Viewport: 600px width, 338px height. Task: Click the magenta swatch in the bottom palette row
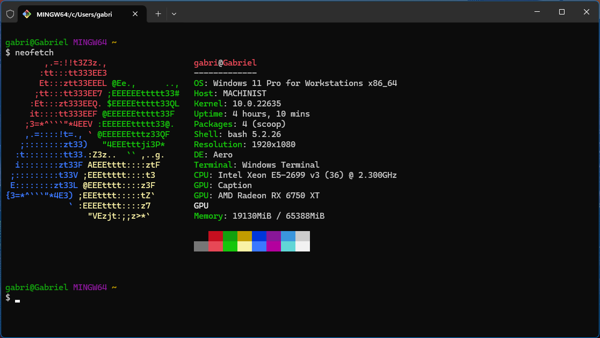click(x=273, y=247)
